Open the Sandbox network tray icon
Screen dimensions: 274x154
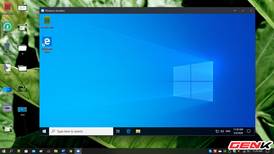[x=217, y=131]
